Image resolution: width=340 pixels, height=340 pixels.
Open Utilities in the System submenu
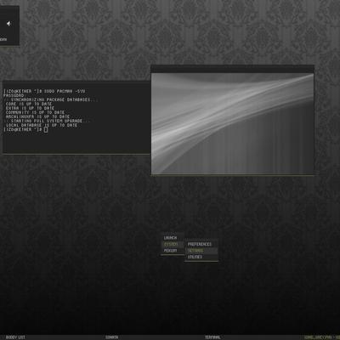click(195, 257)
